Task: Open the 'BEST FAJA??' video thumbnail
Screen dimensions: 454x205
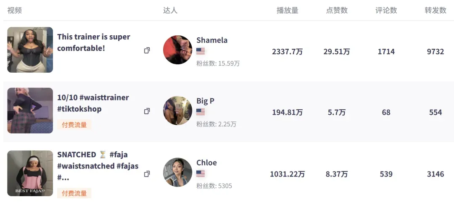Action: point(30,173)
